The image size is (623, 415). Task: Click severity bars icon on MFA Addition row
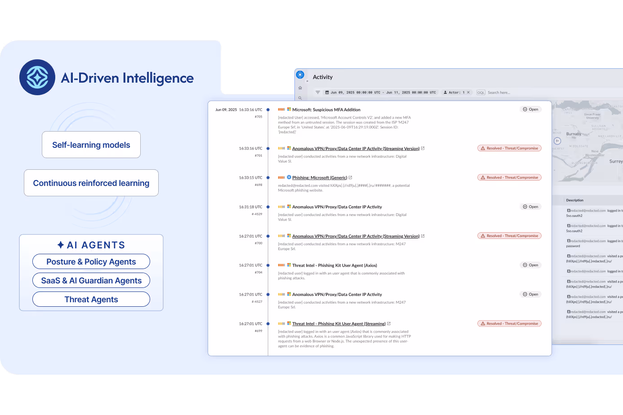point(281,109)
